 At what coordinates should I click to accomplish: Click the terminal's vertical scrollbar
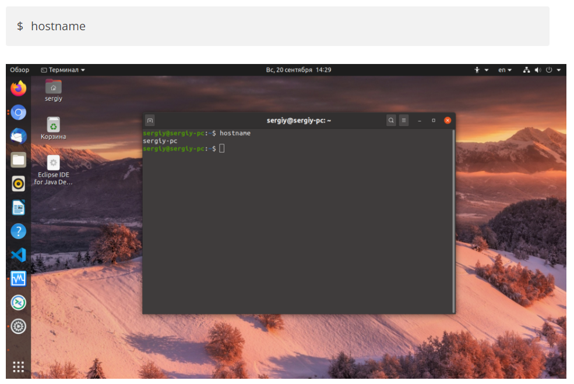tap(453, 221)
